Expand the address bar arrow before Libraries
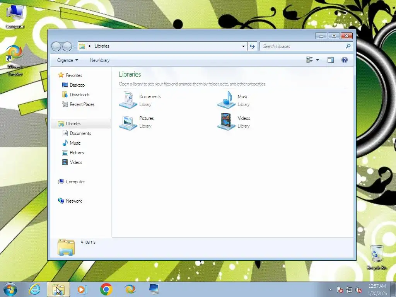Image resolution: width=396 pixels, height=297 pixels. (x=89, y=46)
